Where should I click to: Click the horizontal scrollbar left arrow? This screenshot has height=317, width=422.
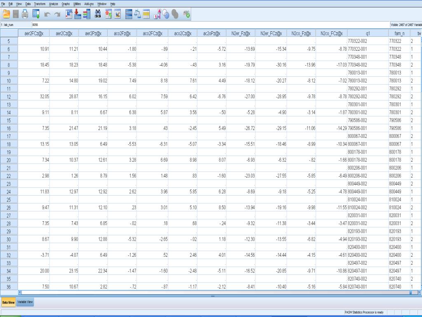(x=20, y=292)
